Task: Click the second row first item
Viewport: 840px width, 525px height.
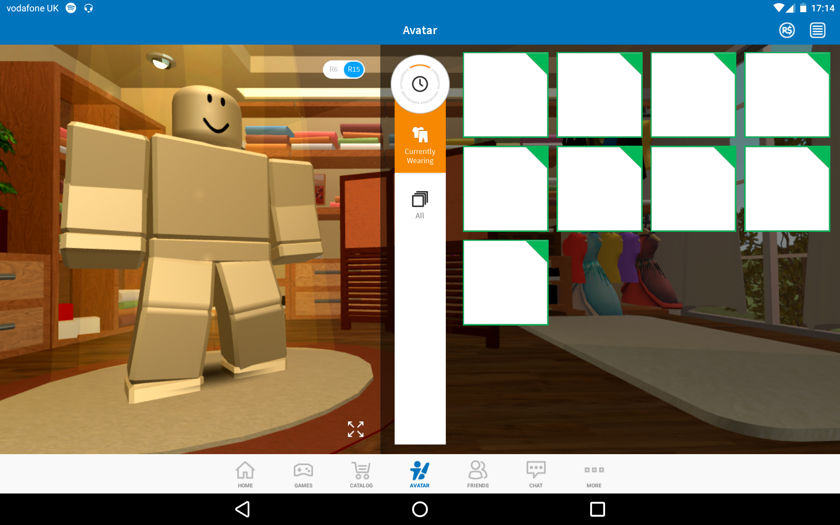Action: (507, 189)
